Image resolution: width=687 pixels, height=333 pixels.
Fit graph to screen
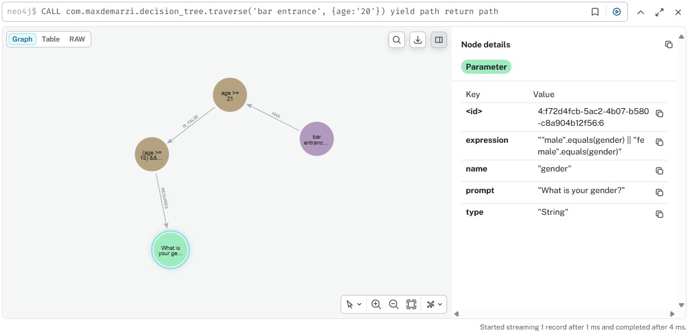[x=411, y=304]
